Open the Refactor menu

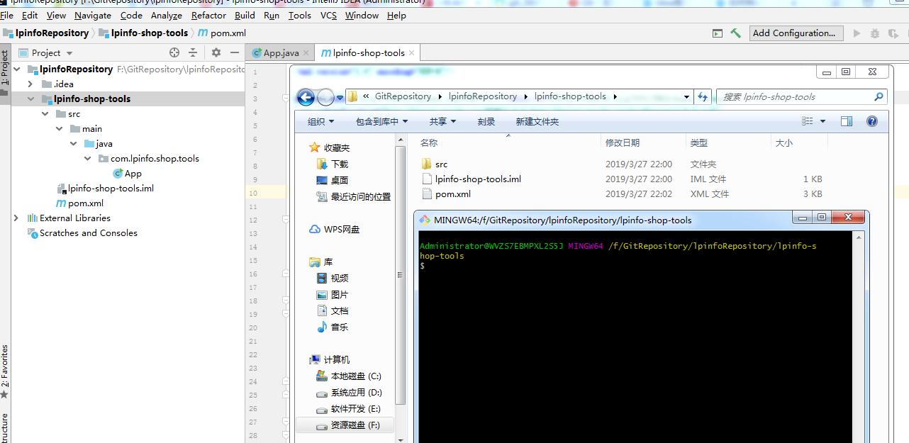[x=208, y=15]
